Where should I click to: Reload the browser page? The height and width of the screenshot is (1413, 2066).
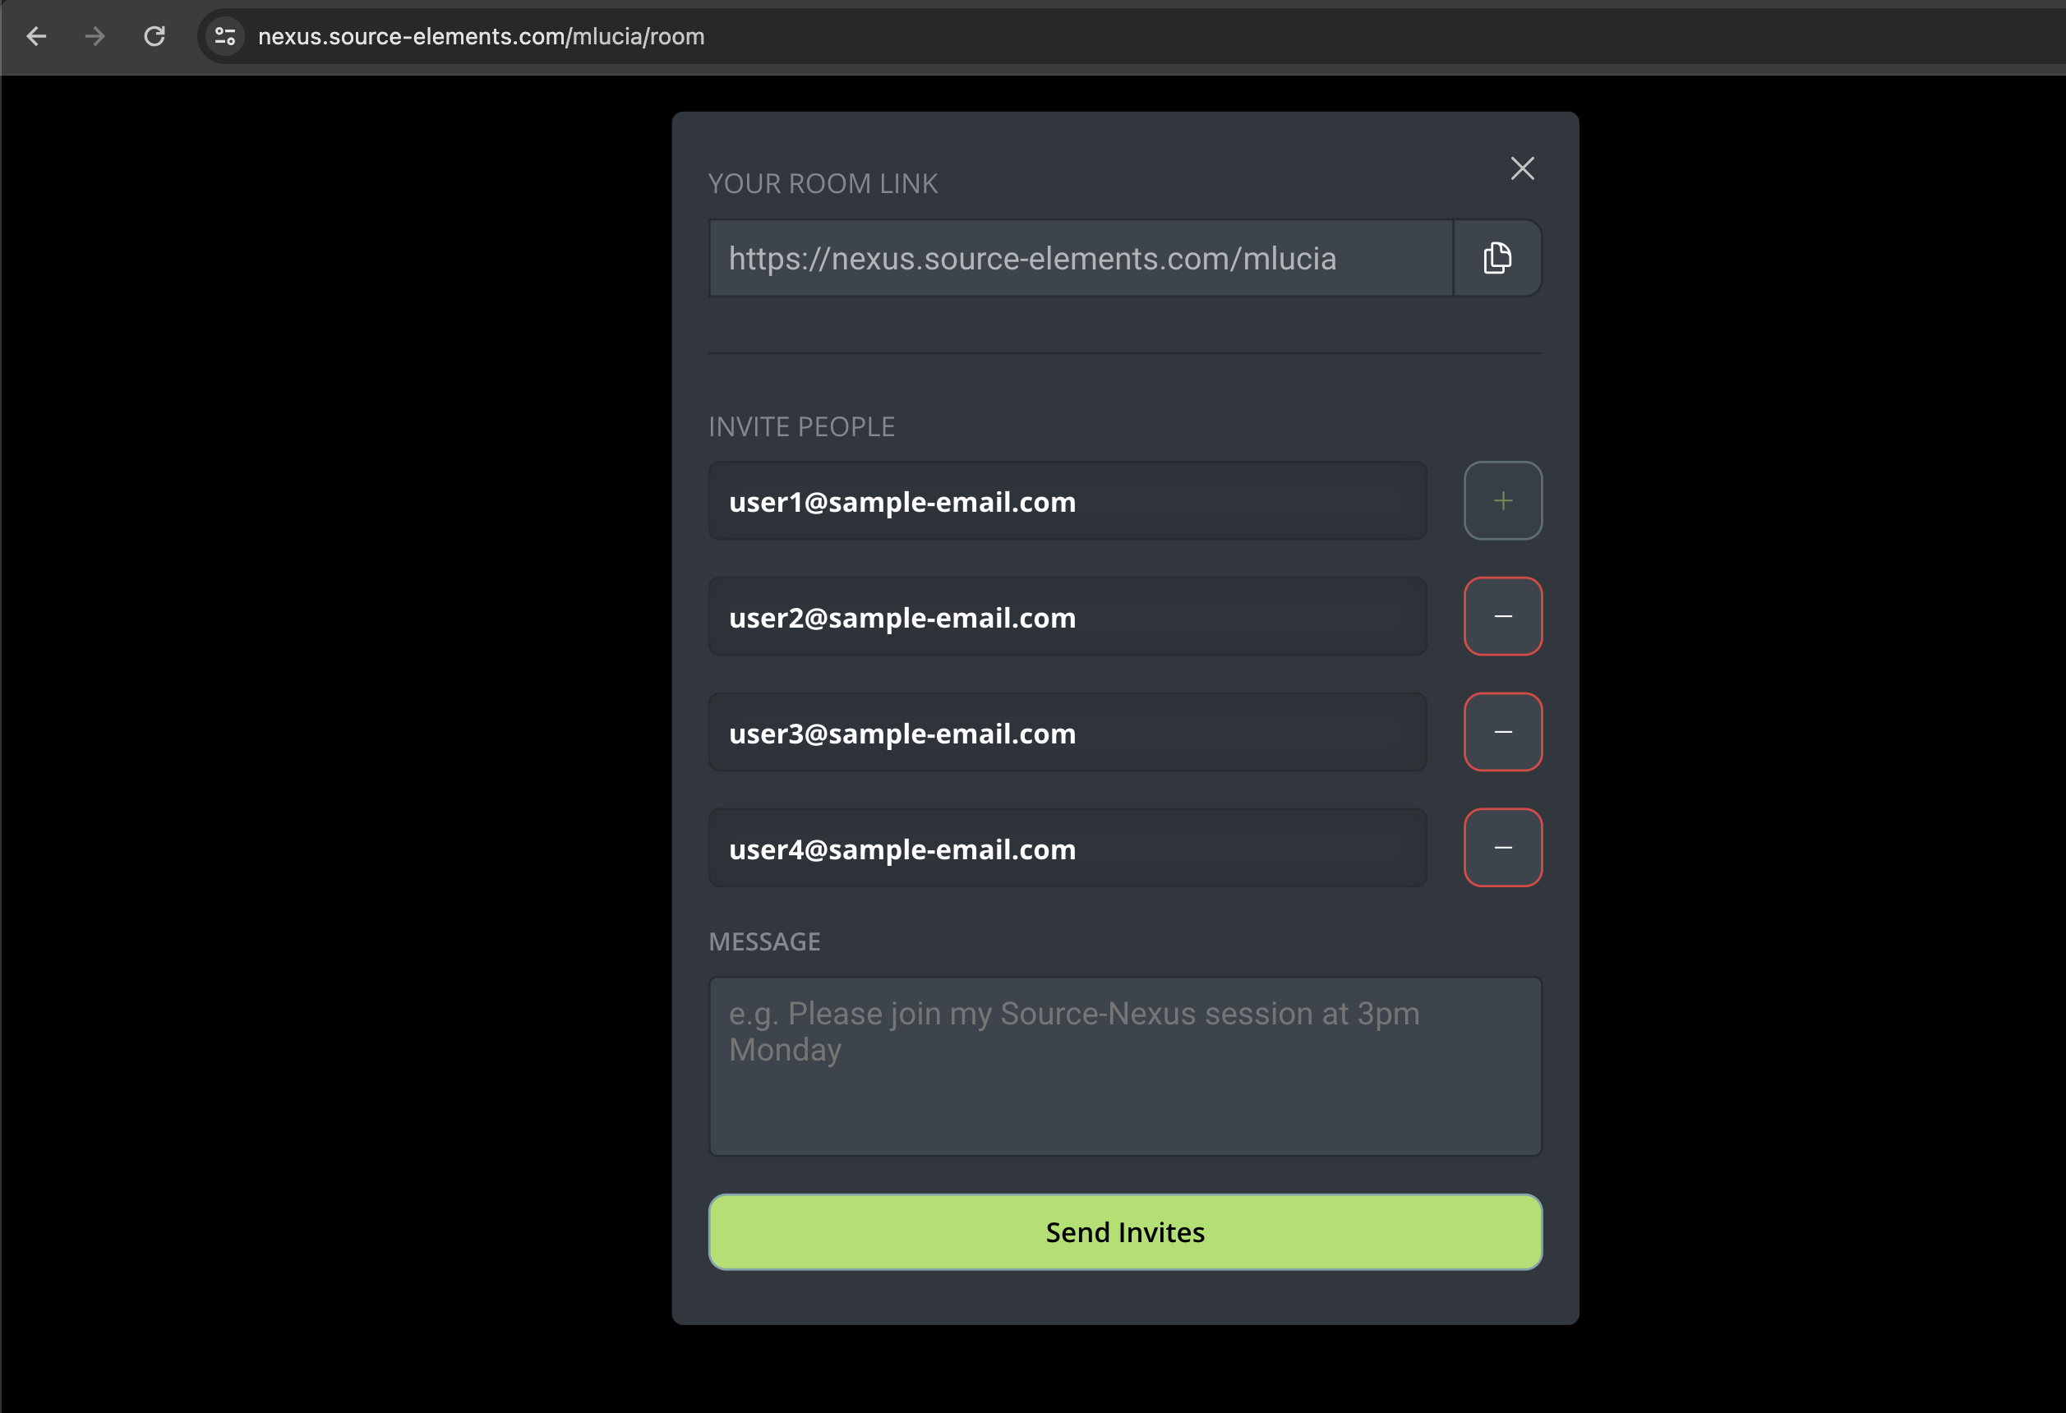[x=154, y=36]
